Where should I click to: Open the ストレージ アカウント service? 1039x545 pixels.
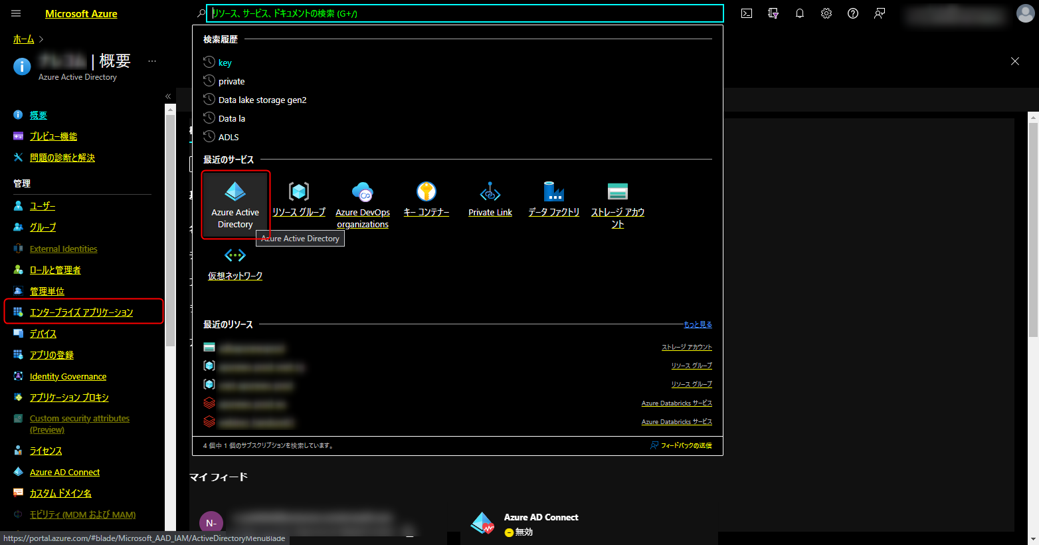coord(618,205)
